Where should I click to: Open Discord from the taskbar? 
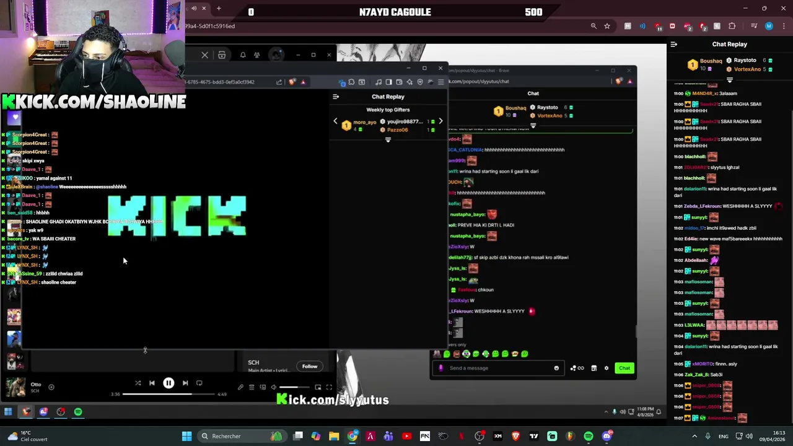click(x=607, y=436)
